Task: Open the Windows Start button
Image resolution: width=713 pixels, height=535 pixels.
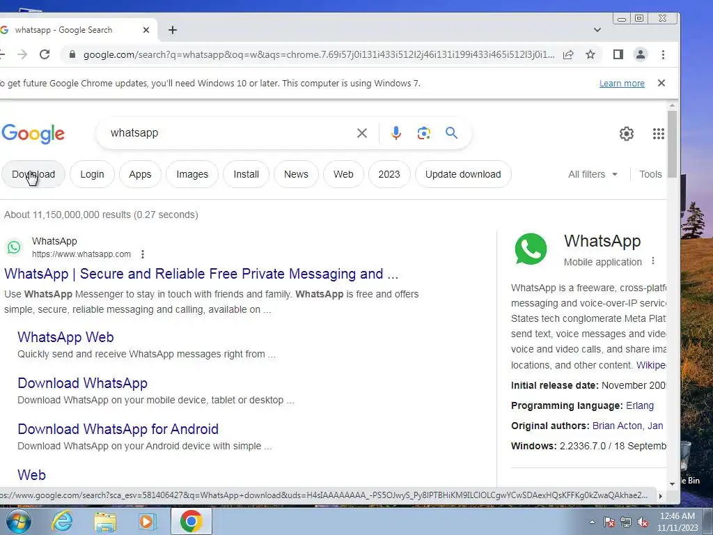Action: (19, 521)
